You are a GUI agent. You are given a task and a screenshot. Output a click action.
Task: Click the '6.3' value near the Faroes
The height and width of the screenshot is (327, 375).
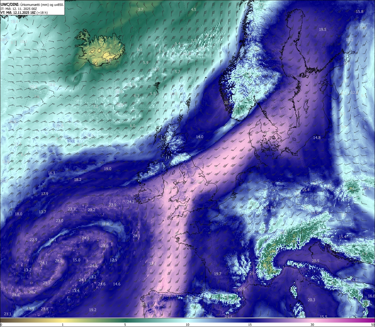(136, 96)
